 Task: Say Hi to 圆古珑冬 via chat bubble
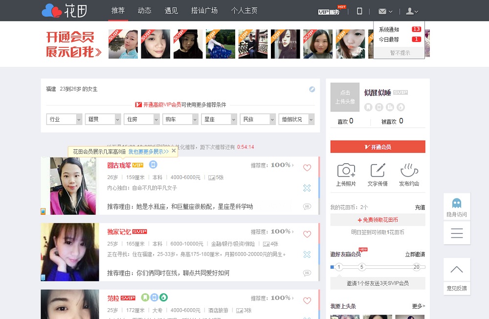click(x=307, y=207)
